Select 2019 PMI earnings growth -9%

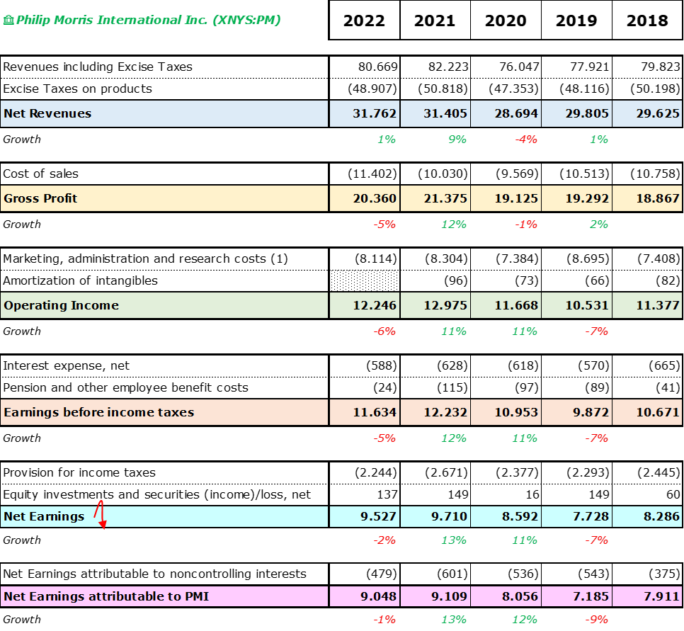pyautogui.click(x=596, y=620)
